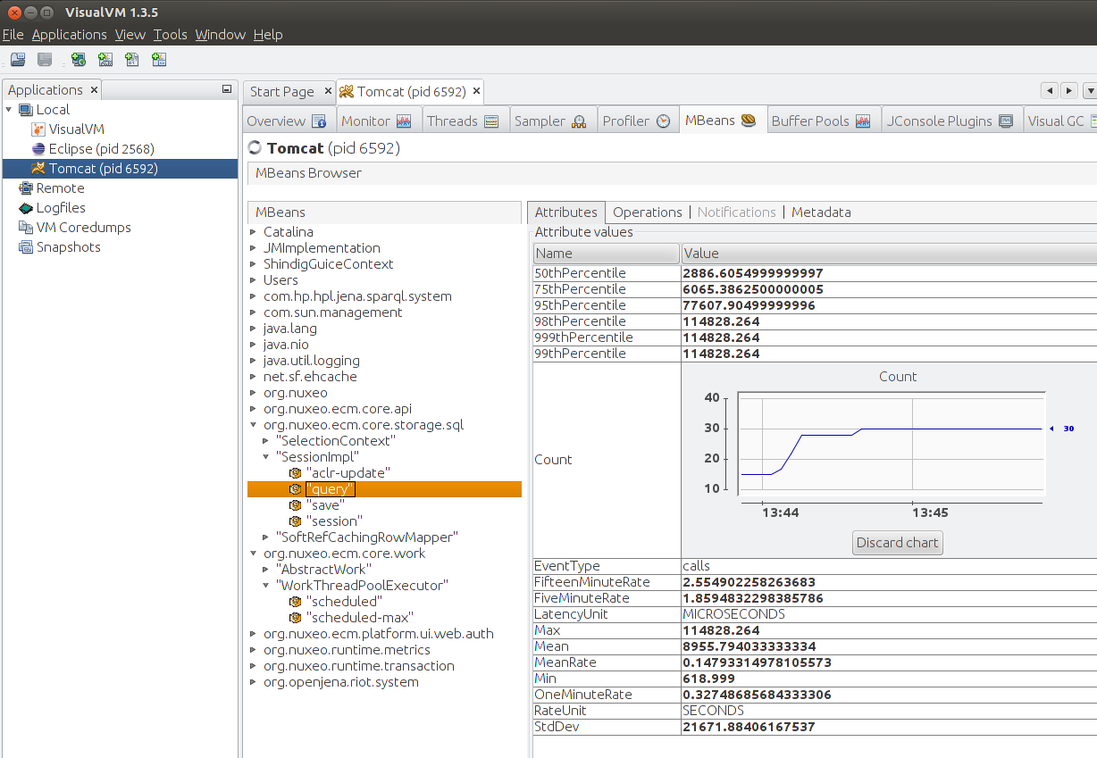1097x758 pixels.
Task: Select the VisualVM application icon in the tree
Action: point(38,129)
